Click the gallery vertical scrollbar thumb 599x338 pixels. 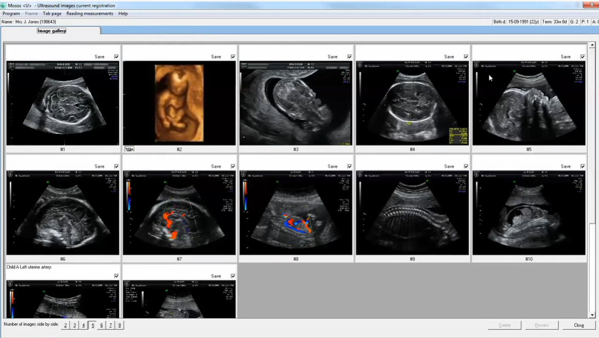point(592,136)
